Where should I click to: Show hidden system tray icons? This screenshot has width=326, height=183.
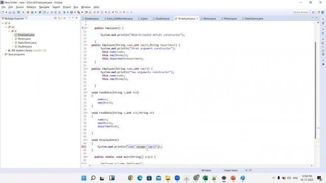274,178
